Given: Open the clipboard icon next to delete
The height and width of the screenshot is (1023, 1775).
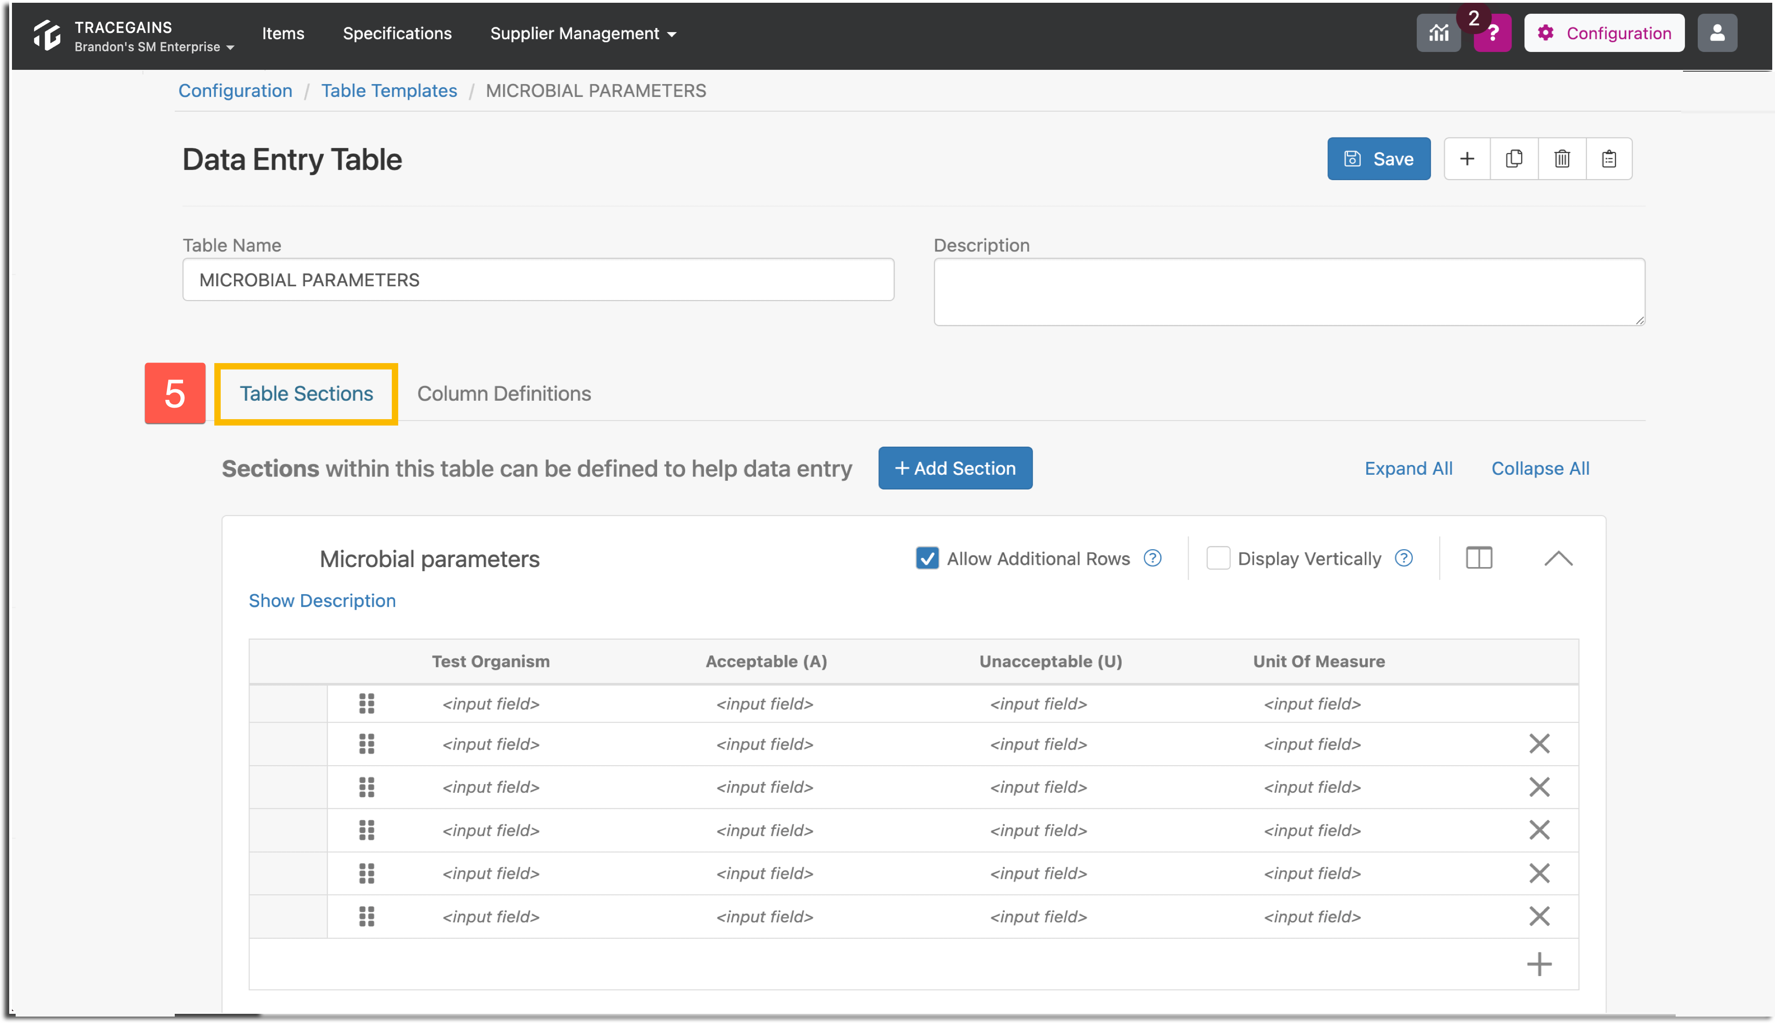Looking at the screenshot, I should point(1610,159).
